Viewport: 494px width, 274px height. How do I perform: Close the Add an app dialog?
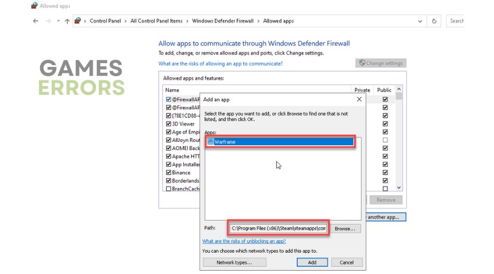tap(359, 99)
